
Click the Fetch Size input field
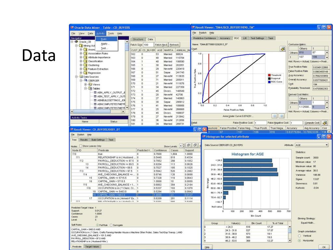[x=148, y=45]
